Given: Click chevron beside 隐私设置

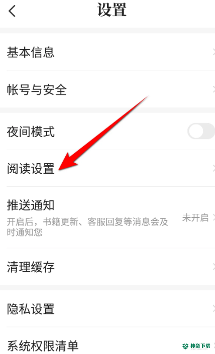Looking at the screenshot, I should [213, 309].
